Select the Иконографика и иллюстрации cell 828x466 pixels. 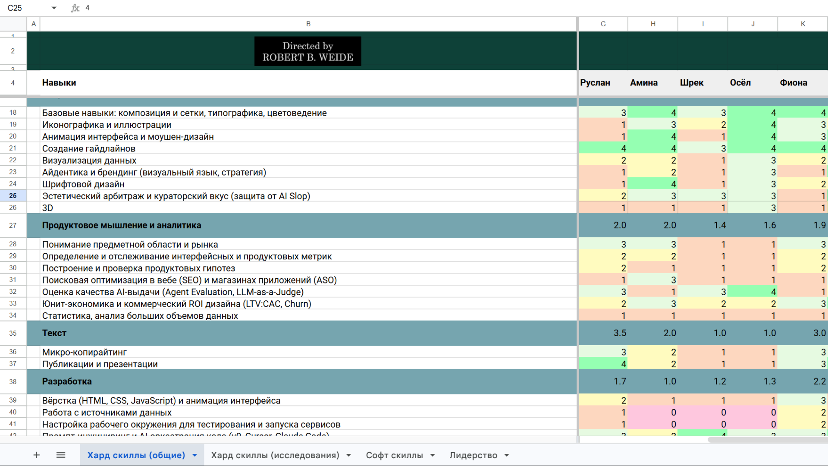point(308,125)
